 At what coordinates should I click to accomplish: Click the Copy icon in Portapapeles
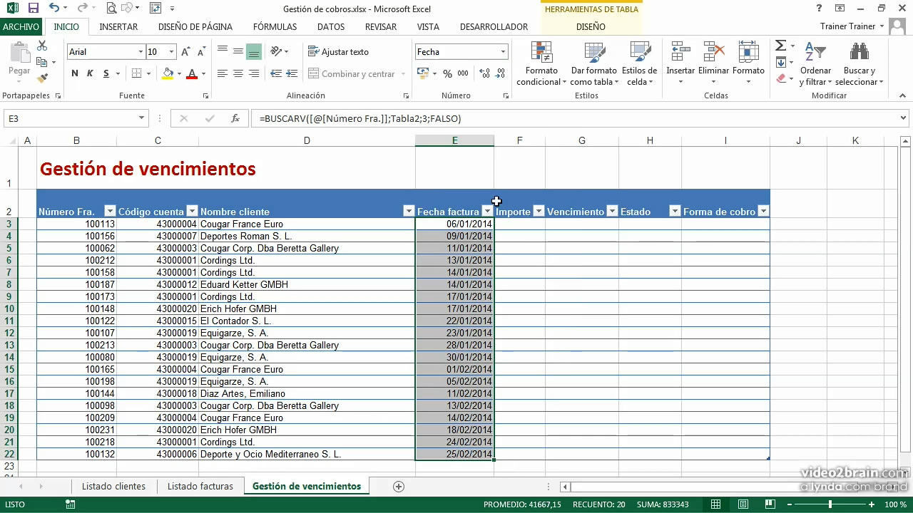click(x=42, y=61)
